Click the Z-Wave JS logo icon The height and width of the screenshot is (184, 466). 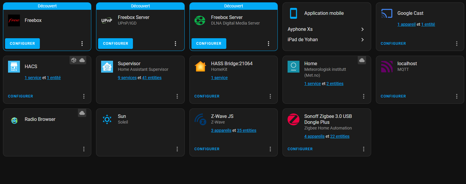point(200,119)
